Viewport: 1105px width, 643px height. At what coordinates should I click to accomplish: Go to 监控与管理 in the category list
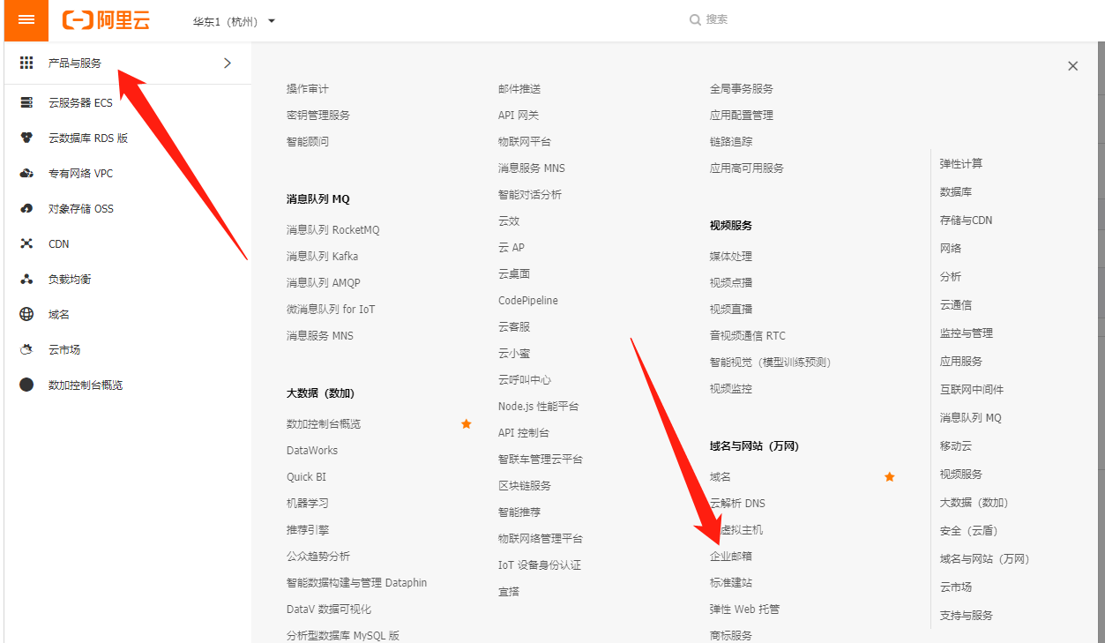[967, 333]
